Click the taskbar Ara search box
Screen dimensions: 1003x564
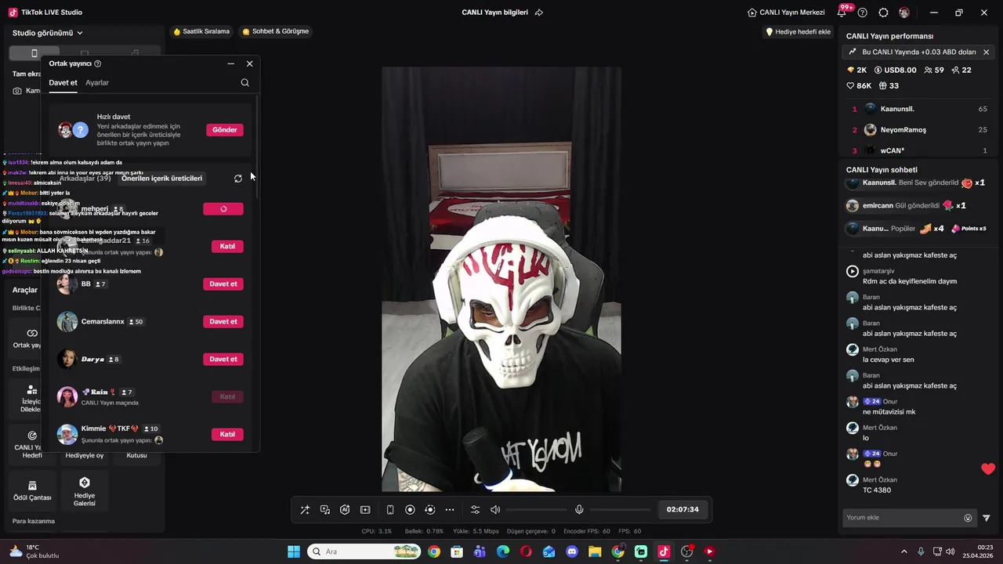(364, 551)
